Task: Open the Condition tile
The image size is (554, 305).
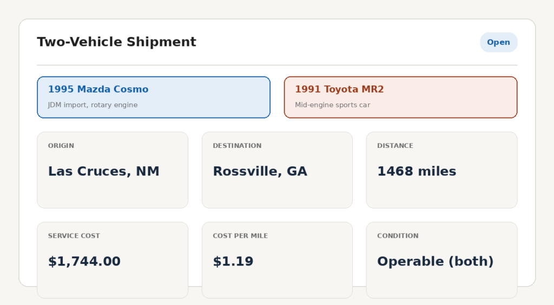Action: pos(441,260)
